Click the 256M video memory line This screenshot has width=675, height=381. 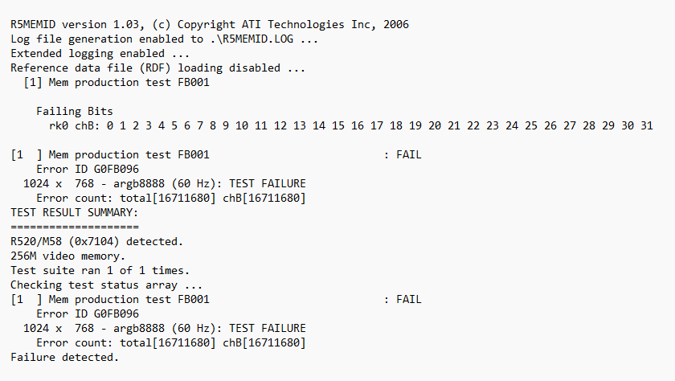click(x=68, y=256)
